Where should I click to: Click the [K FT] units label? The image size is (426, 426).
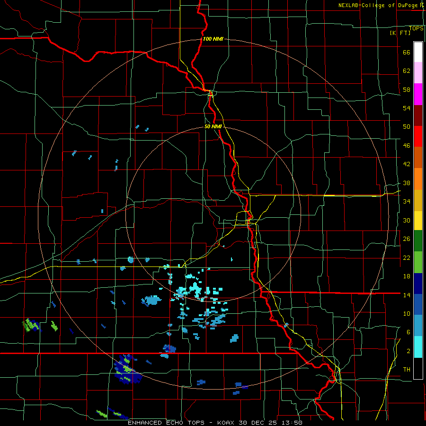pyautogui.click(x=400, y=33)
